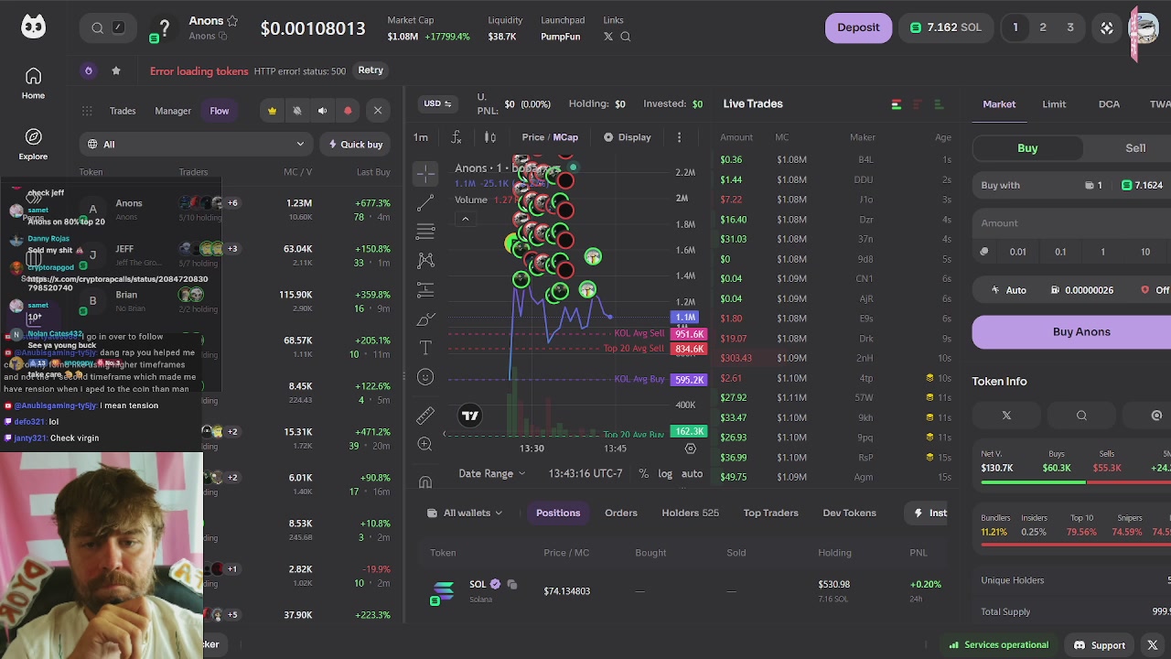Click the zoom in tool on chart
The image size is (1171, 659).
tap(425, 445)
